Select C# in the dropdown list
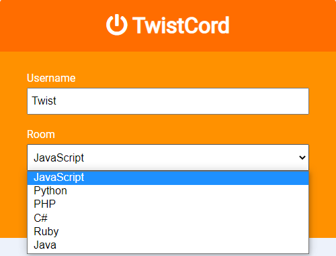 tap(168, 218)
